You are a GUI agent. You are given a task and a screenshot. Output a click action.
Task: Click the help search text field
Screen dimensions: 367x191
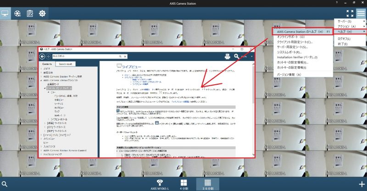(x=85, y=56)
